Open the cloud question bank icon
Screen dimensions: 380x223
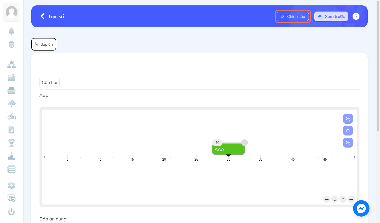[12, 104]
